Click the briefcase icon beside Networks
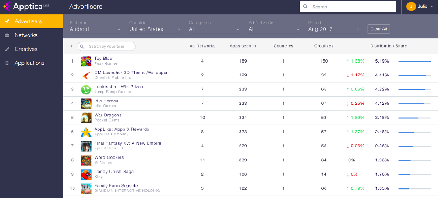 tap(7, 35)
